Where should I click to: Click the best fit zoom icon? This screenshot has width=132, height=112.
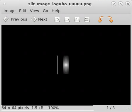click(87, 19)
